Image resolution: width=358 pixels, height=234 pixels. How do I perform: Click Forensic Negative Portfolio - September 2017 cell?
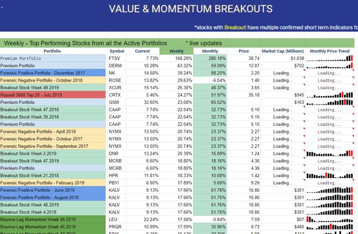53,146
